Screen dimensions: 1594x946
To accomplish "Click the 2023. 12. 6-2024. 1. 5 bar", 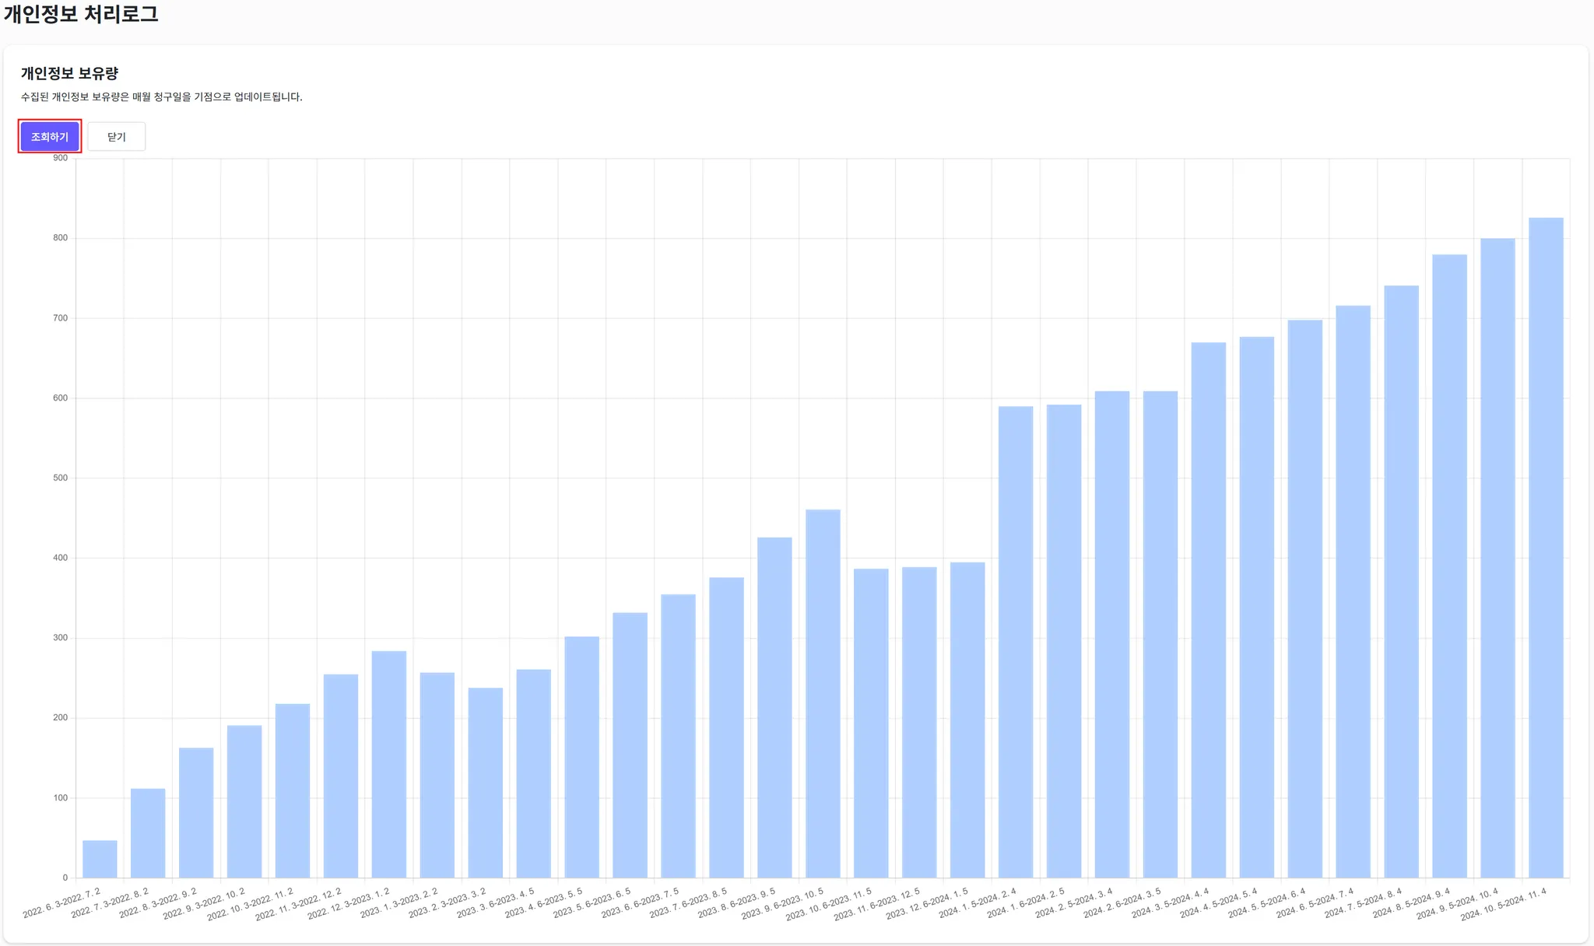I will click(967, 720).
